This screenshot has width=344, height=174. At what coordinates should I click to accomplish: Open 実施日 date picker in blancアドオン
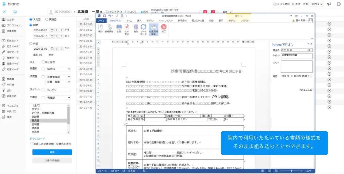[x=310, y=50]
